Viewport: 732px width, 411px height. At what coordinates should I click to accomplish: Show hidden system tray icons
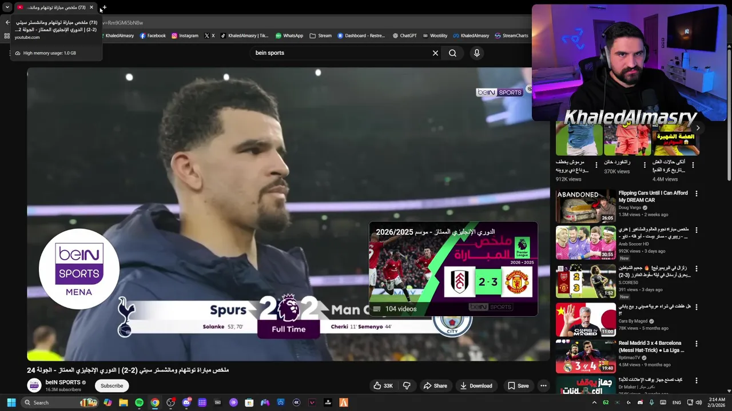594,402
